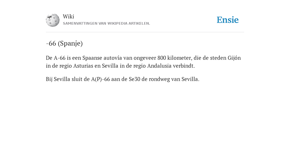290x145 pixels.
Task: Select the "Wiki" author name
Action: tap(69, 16)
